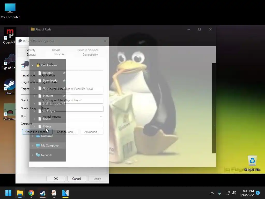Open the Previous Versions tab
265x199 pixels.
pos(87,50)
